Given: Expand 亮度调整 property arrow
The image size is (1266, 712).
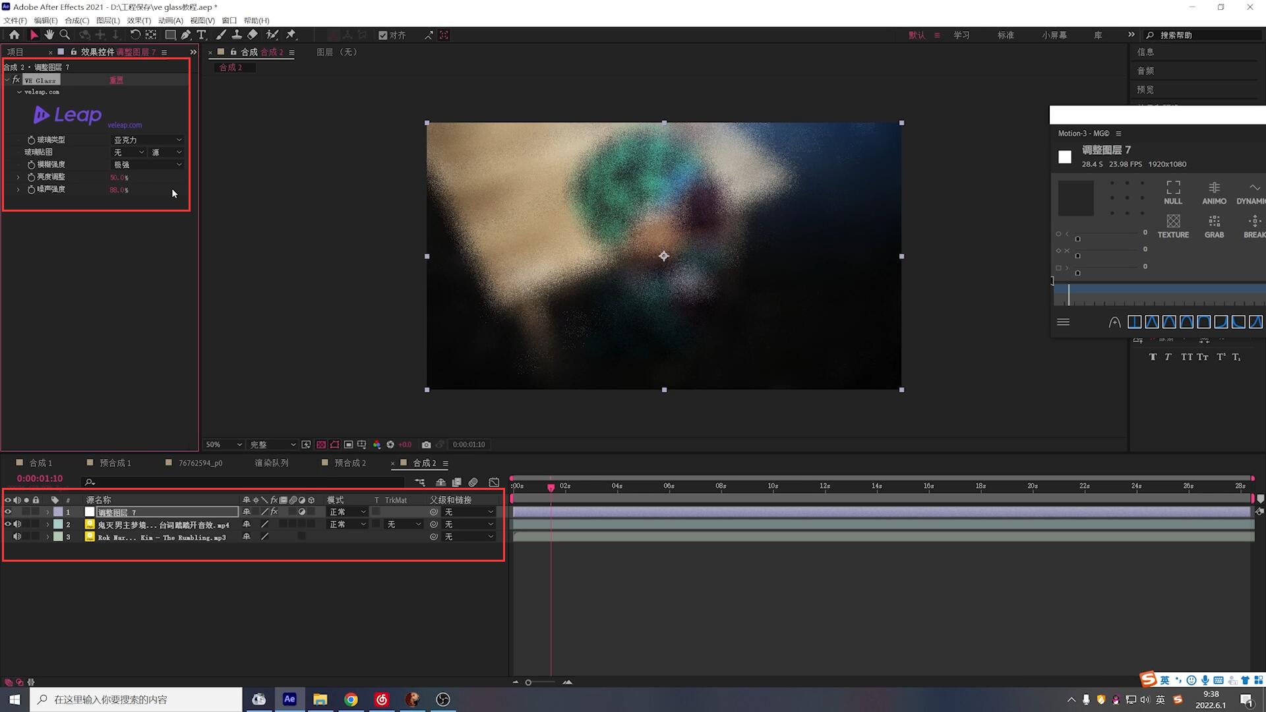Looking at the screenshot, I should pyautogui.click(x=18, y=177).
